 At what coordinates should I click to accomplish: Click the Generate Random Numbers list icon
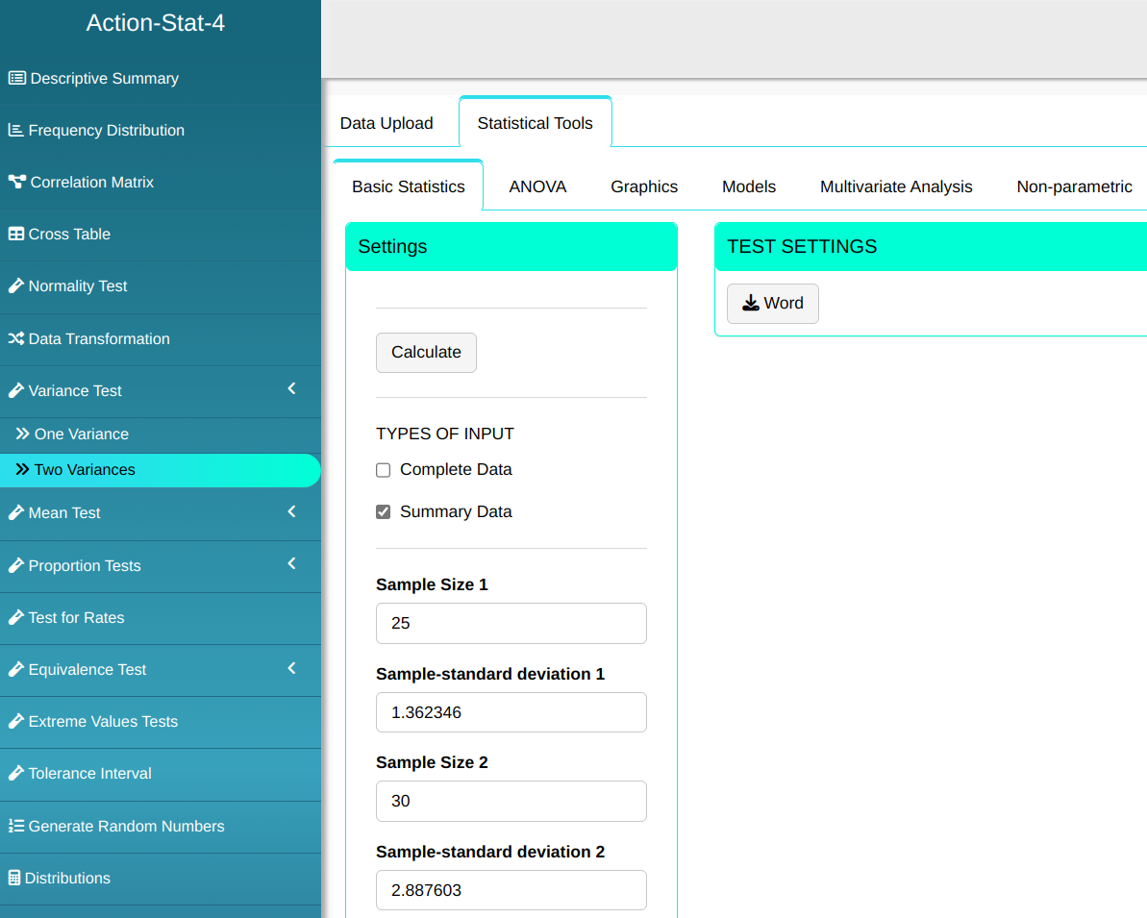pyautogui.click(x=16, y=827)
